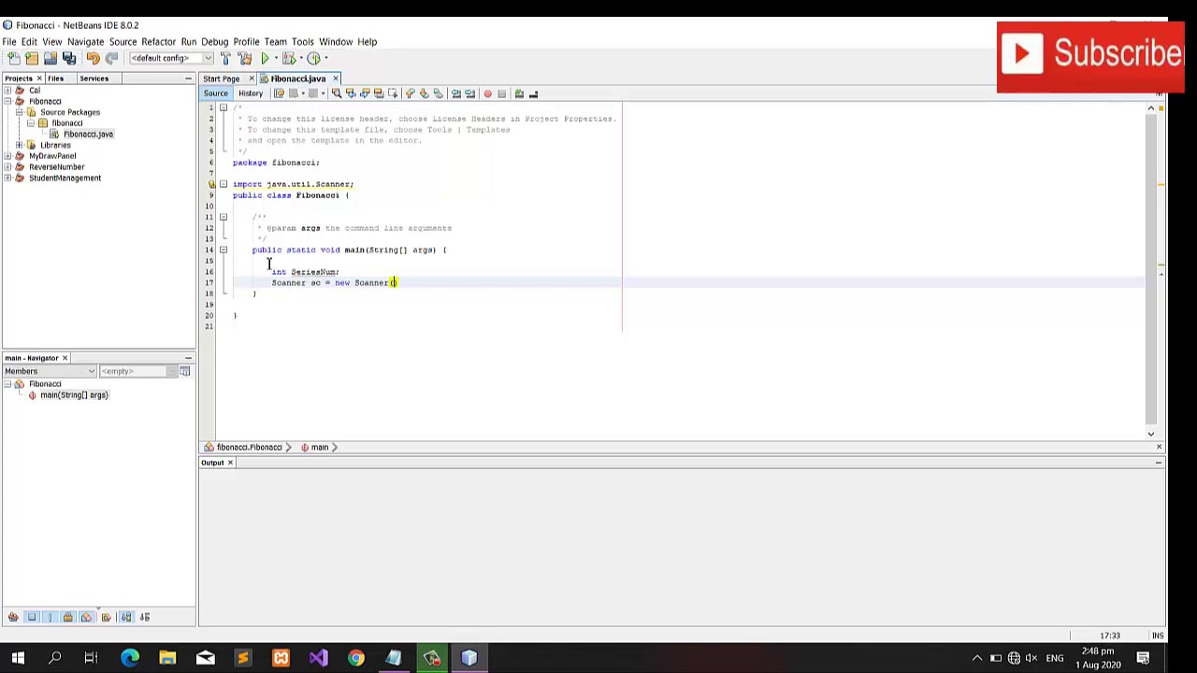The width and height of the screenshot is (1197, 673).
Task: Click the Find Selection magnifier icon
Action: (x=337, y=93)
